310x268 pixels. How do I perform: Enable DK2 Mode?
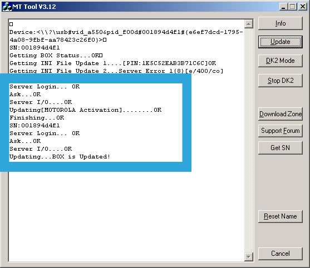pos(281,61)
